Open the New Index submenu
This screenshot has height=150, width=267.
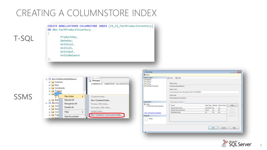[72, 96]
